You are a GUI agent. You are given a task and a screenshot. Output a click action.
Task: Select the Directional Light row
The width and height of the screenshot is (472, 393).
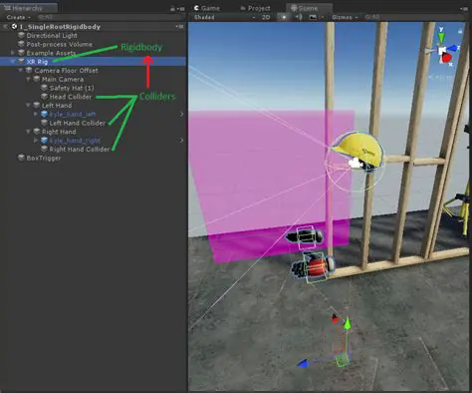[93, 35]
